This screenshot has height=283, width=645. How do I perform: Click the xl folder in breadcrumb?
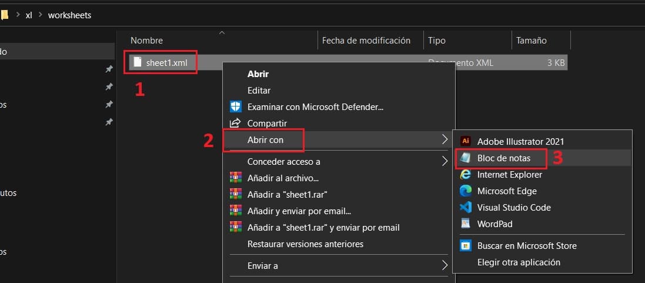[29, 15]
